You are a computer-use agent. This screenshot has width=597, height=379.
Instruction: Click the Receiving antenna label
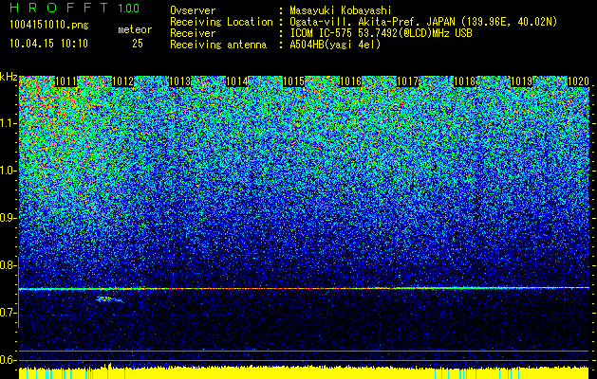click(218, 45)
